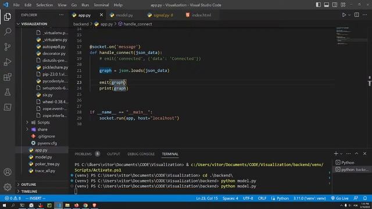This screenshot has width=372, height=209.
Task: Open the File menu
Action: 16,5
